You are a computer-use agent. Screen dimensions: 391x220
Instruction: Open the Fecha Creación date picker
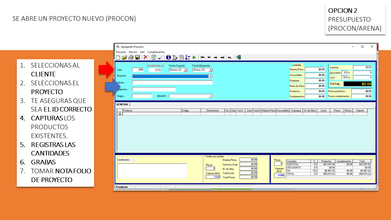[x=185, y=70]
